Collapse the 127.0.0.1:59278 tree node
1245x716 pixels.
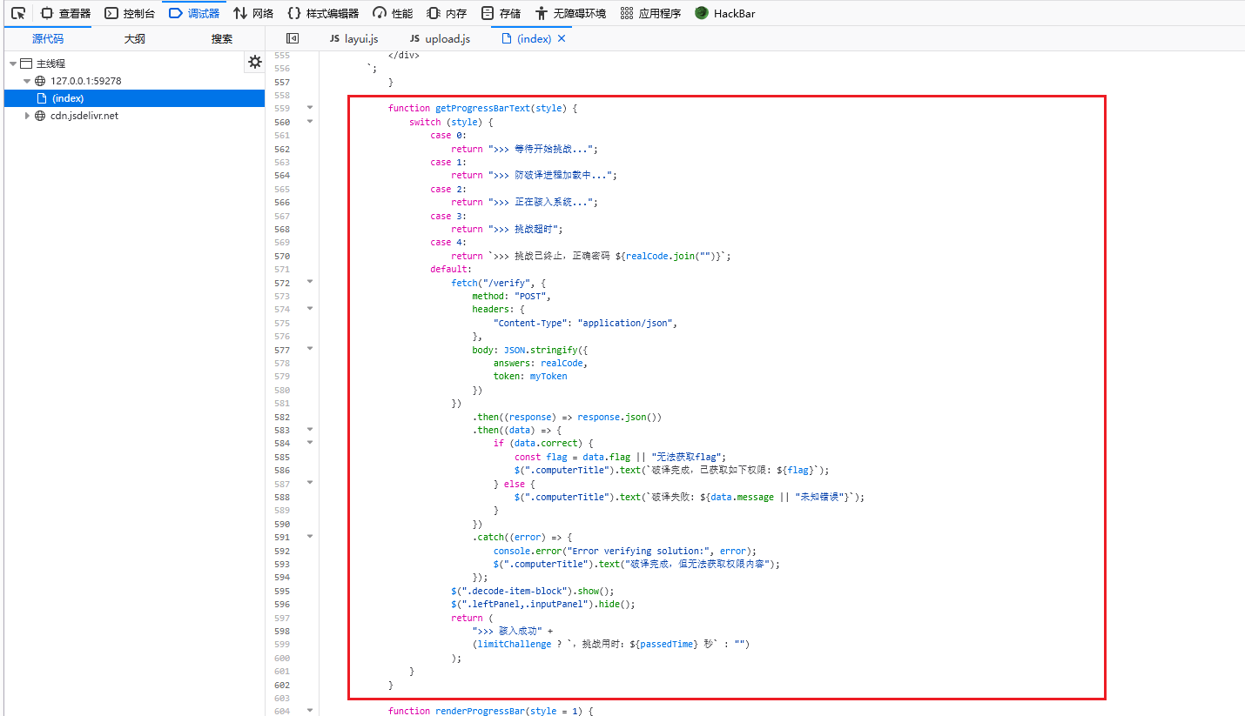coord(27,81)
